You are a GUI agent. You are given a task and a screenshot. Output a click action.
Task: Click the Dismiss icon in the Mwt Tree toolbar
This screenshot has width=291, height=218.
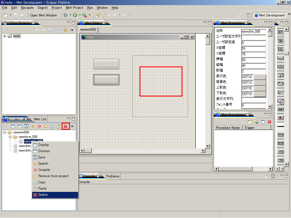coord(20,126)
